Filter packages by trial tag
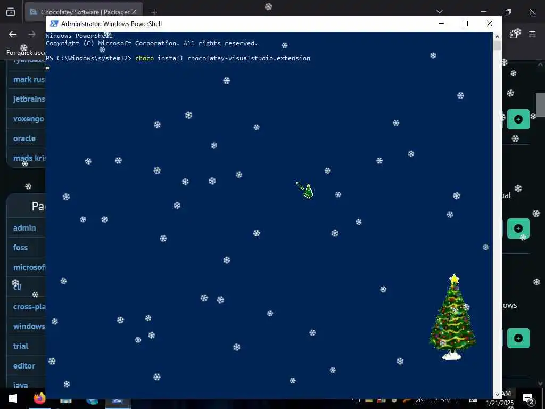This screenshot has width=545, height=409. (21, 346)
